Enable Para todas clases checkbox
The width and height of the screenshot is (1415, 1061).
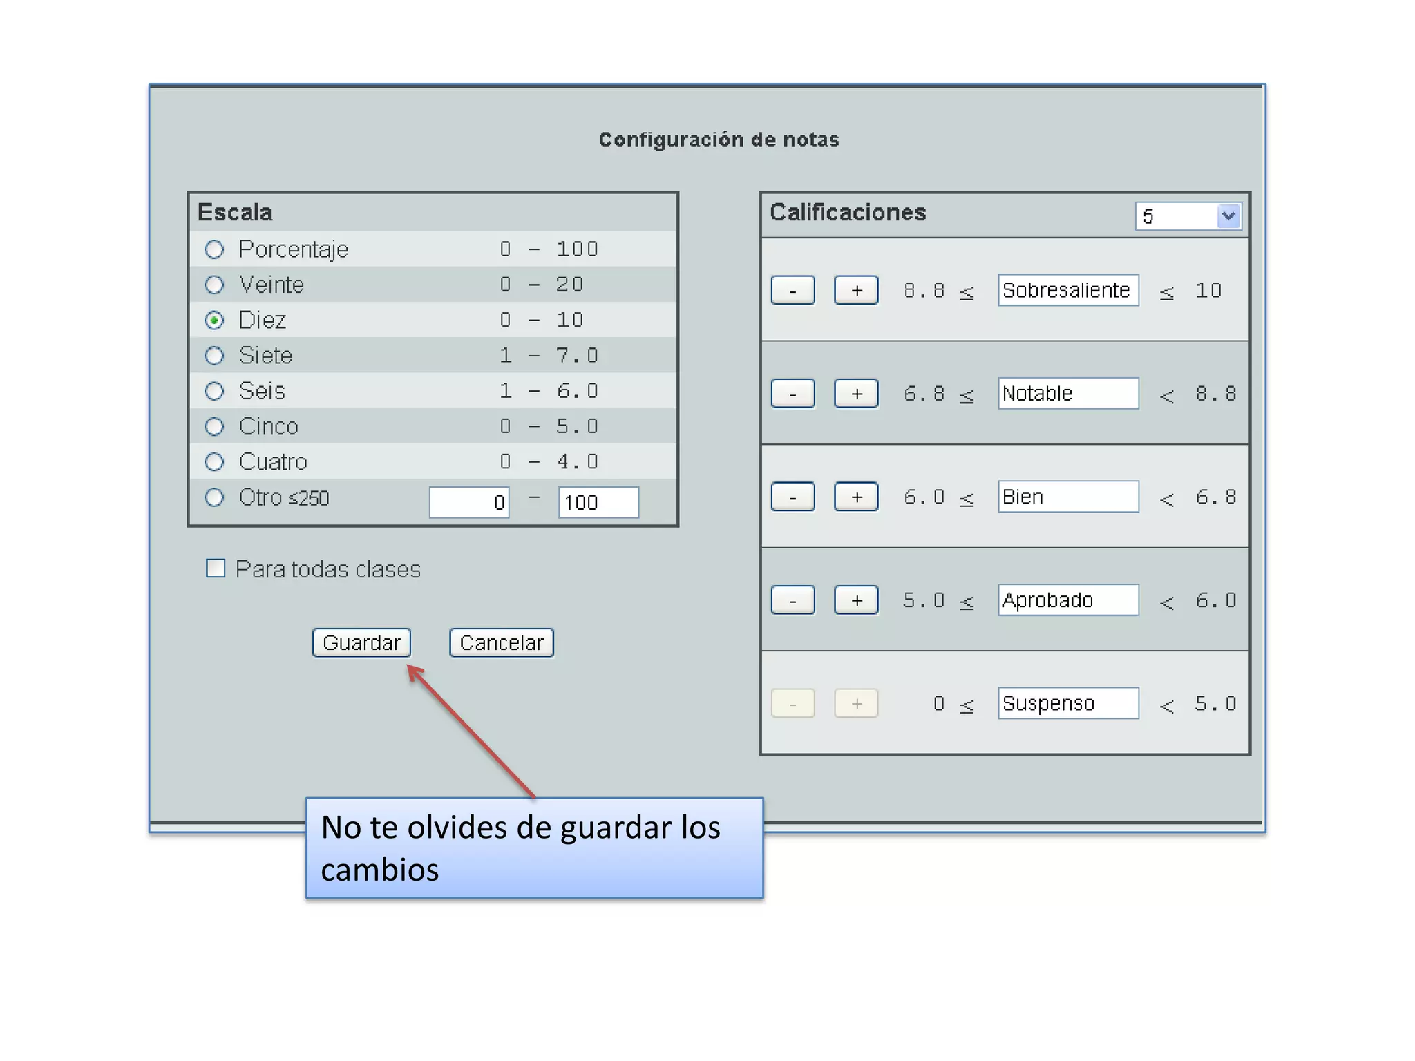pyautogui.click(x=216, y=568)
